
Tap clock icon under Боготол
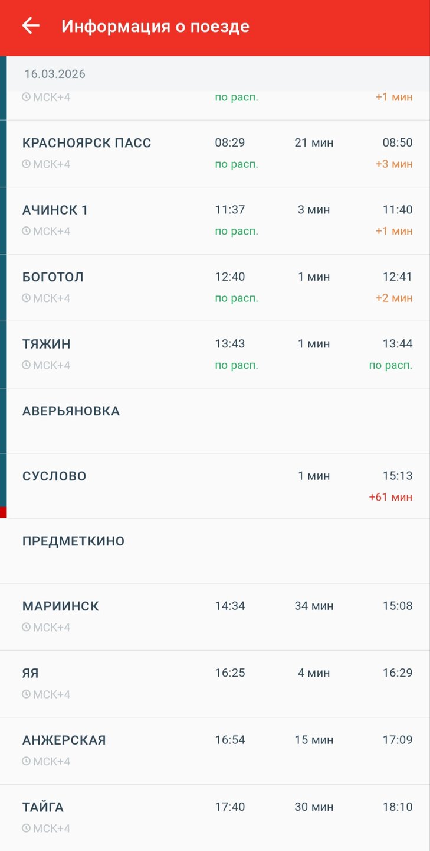coord(26,298)
